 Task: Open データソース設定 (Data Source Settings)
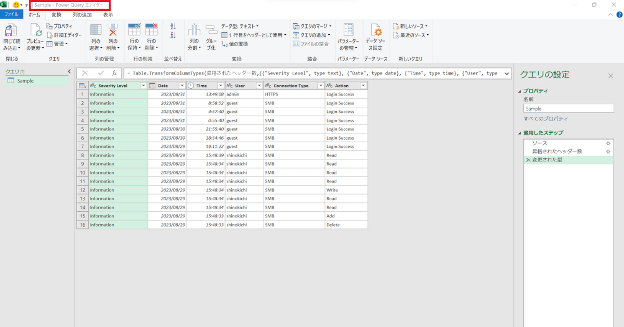click(x=376, y=31)
